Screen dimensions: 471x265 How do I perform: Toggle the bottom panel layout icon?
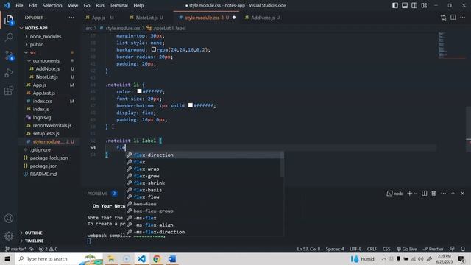(x=405, y=5)
